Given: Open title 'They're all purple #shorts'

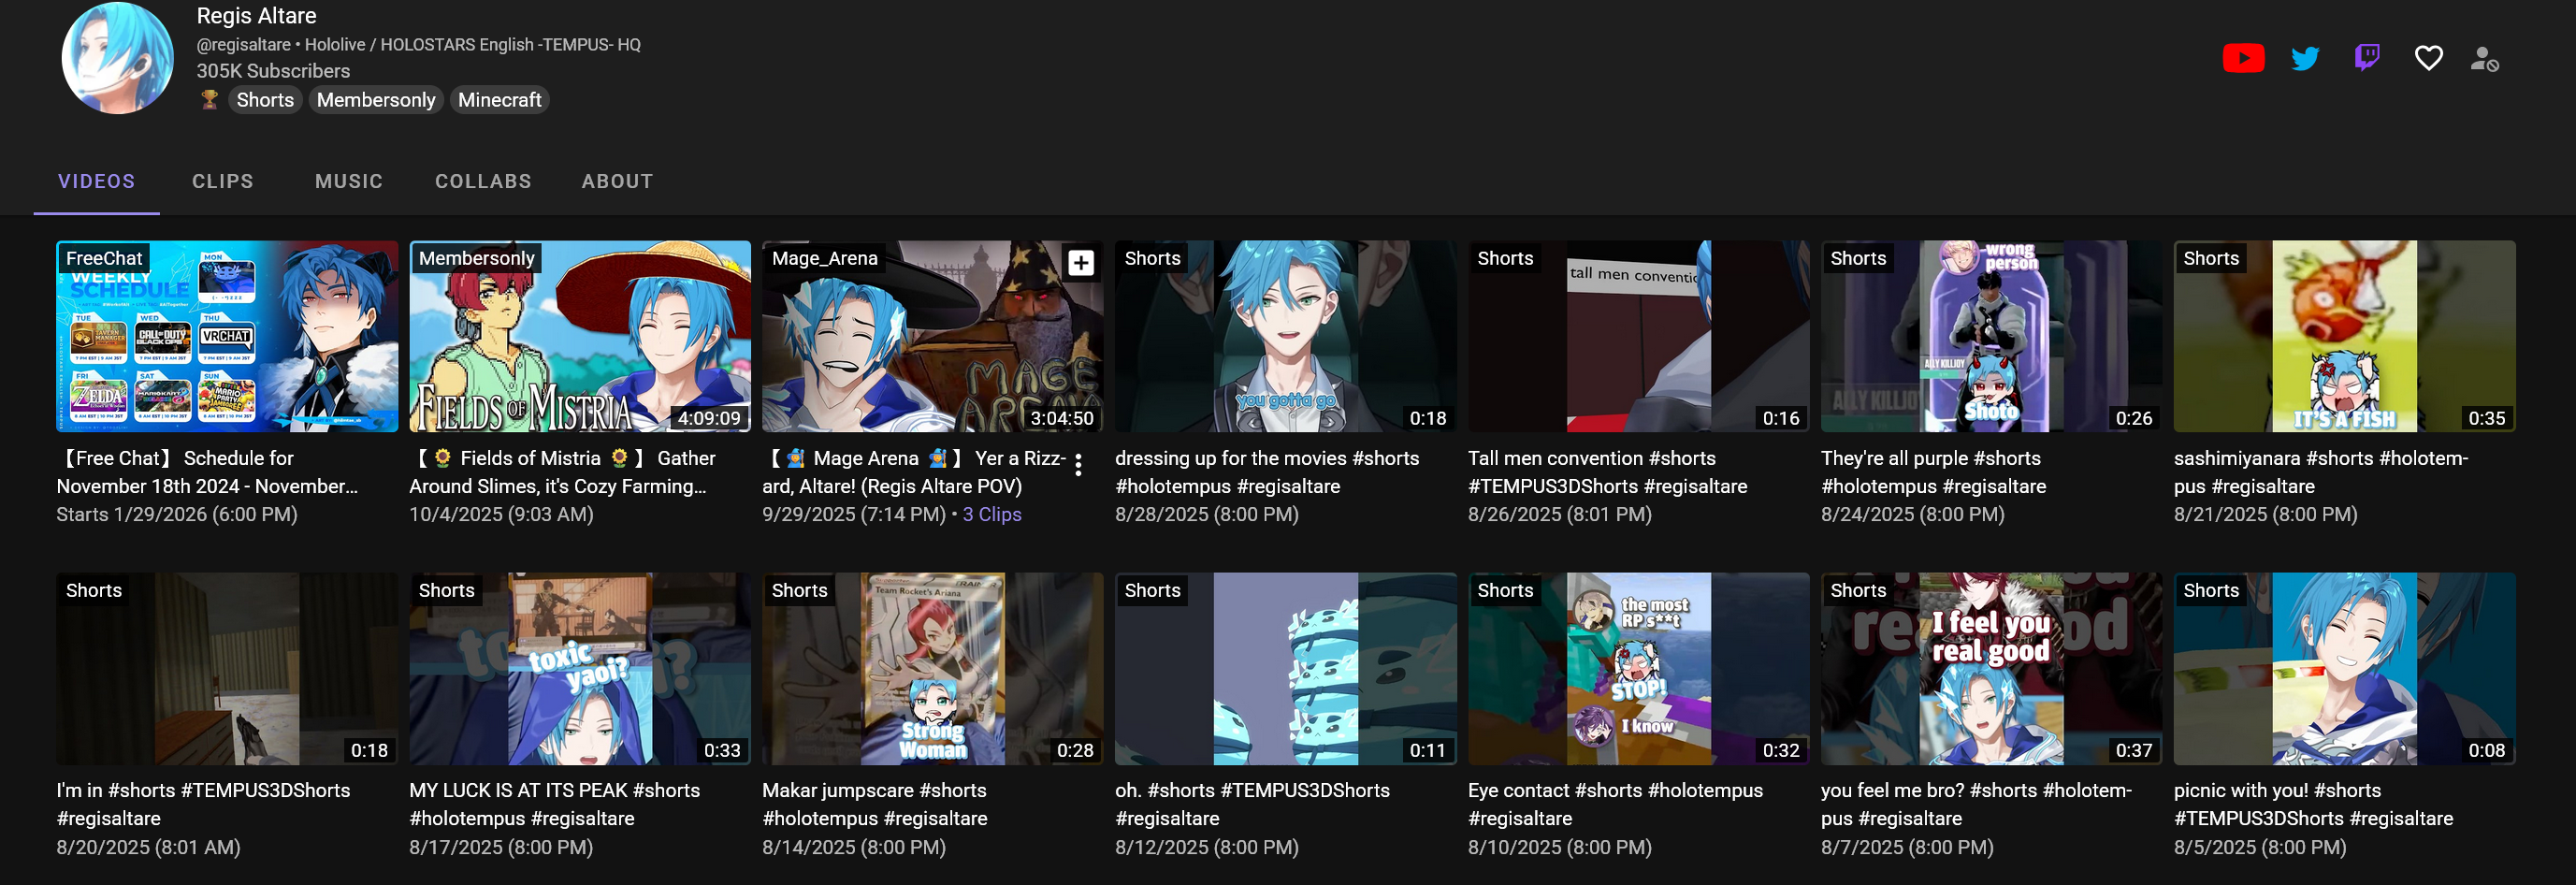Looking at the screenshot, I should [1934, 472].
